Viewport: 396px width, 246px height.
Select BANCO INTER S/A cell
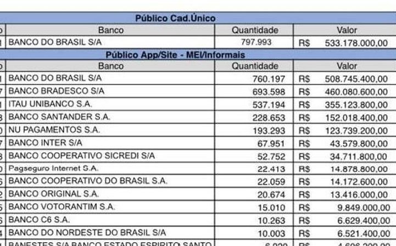(x=110, y=143)
